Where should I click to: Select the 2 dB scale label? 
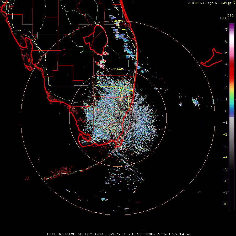coord(226,88)
